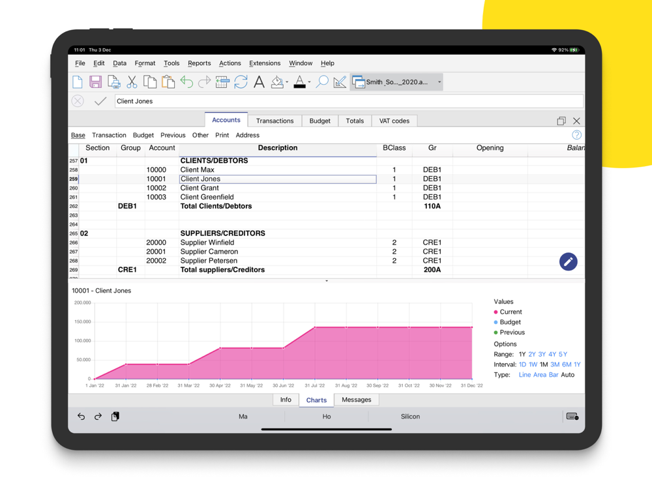Copy selection using the copy icon
This screenshot has height=489, width=652.
150,82
